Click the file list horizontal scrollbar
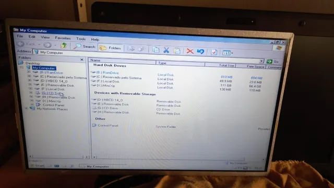The height and width of the screenshot is (188, 334). pyautogui.click(x=178, y=158)
